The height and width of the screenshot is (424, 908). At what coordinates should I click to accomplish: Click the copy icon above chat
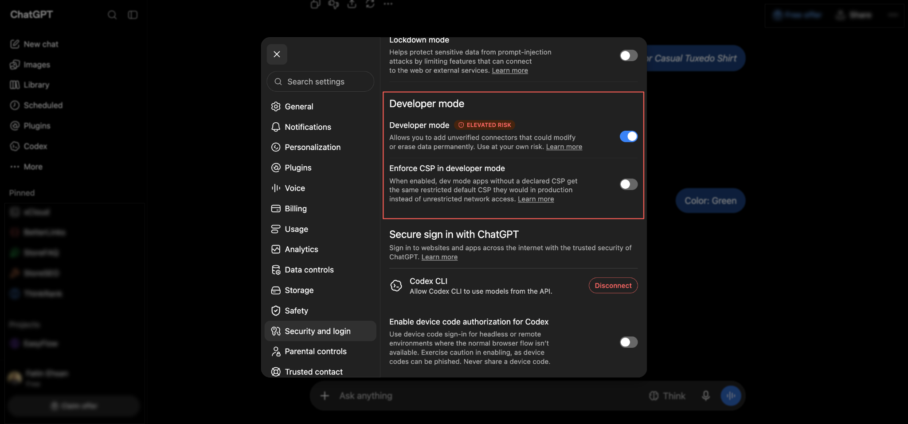pos(315,4)
